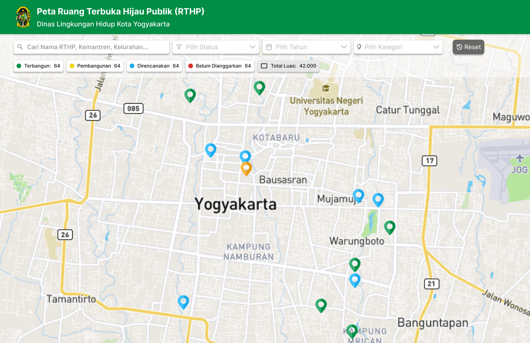This screenshot has height=343, width=530.
Task: Select the blue marker directly above the orange marker
Action: [x=245, y=156]
